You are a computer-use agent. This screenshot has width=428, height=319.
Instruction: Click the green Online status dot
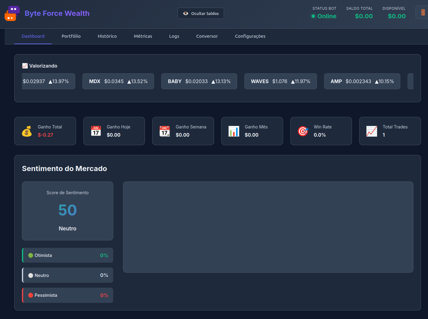[x=313, y=16]
